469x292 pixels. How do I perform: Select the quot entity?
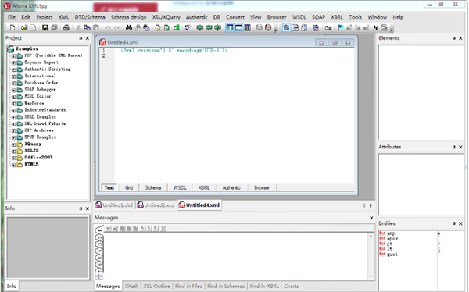click(x=392, y=255)
